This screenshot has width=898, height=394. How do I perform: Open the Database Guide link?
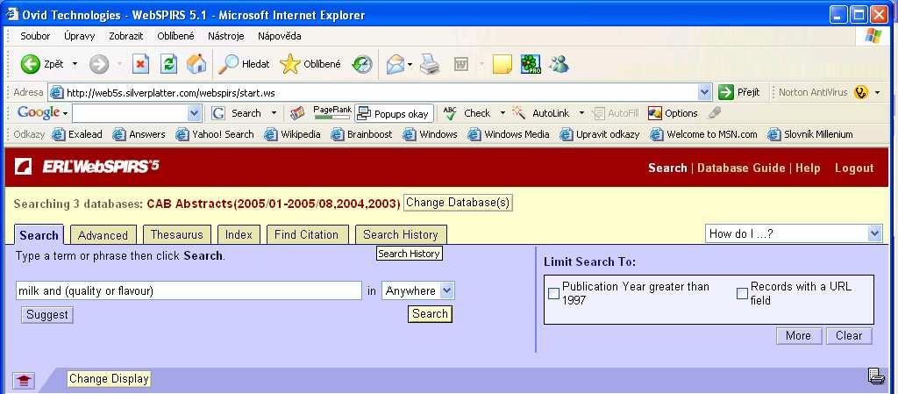741,168
